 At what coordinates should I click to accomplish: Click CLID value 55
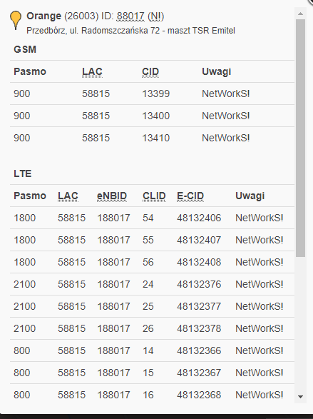[148, 241]
